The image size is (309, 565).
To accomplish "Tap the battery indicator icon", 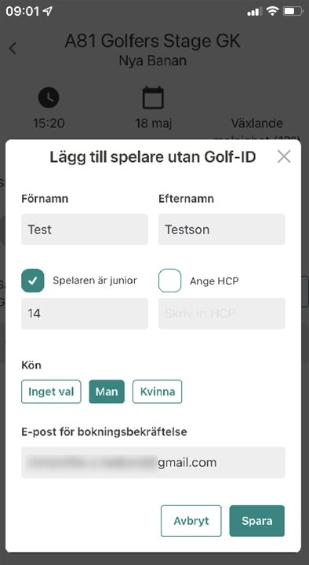I will (293, 11).
